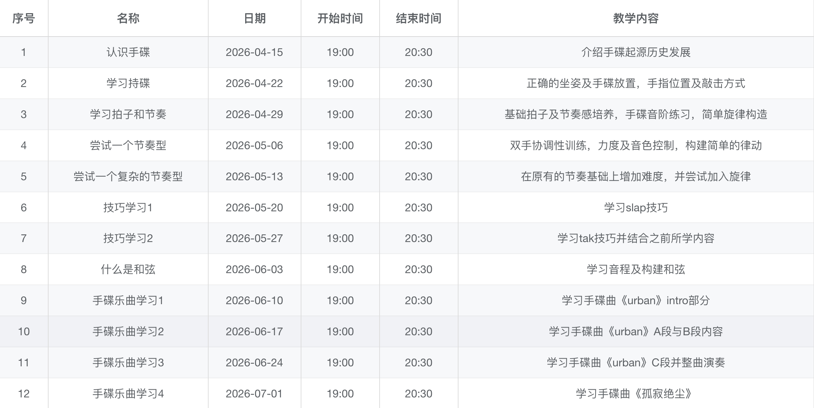Select the 尝试一个复杂的节奏型 name cell
The height and width of the screenshot is (408, 814).
[x=128, y=177]
